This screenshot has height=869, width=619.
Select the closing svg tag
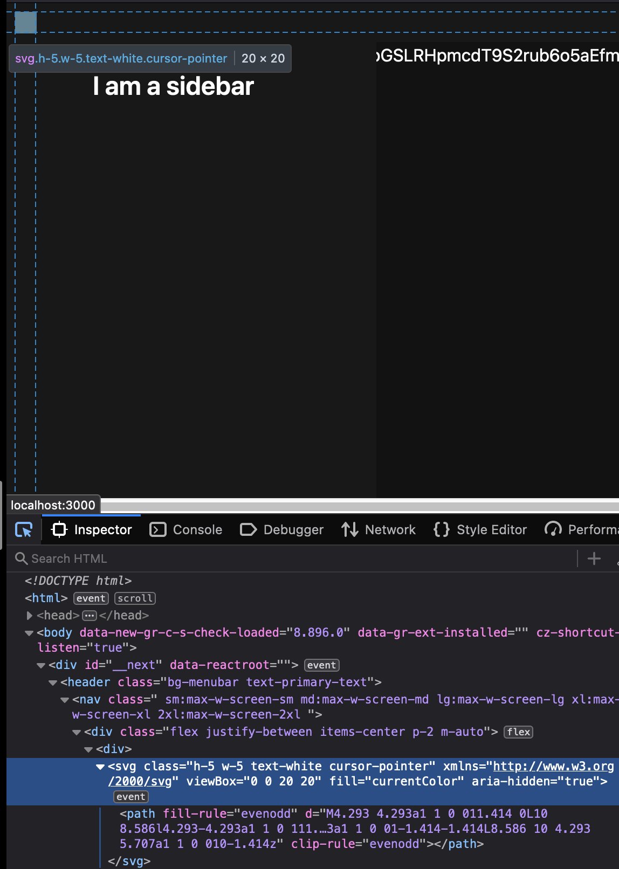[129, 861]
